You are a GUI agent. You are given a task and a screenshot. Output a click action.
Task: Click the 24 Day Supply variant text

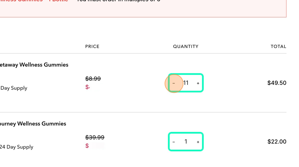[17, 147]
